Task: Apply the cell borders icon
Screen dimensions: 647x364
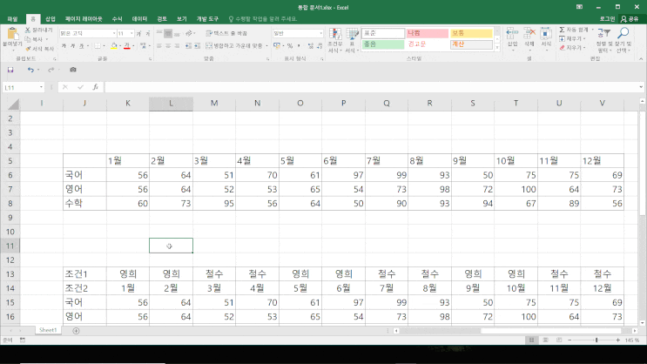Action: click(98, 46)
